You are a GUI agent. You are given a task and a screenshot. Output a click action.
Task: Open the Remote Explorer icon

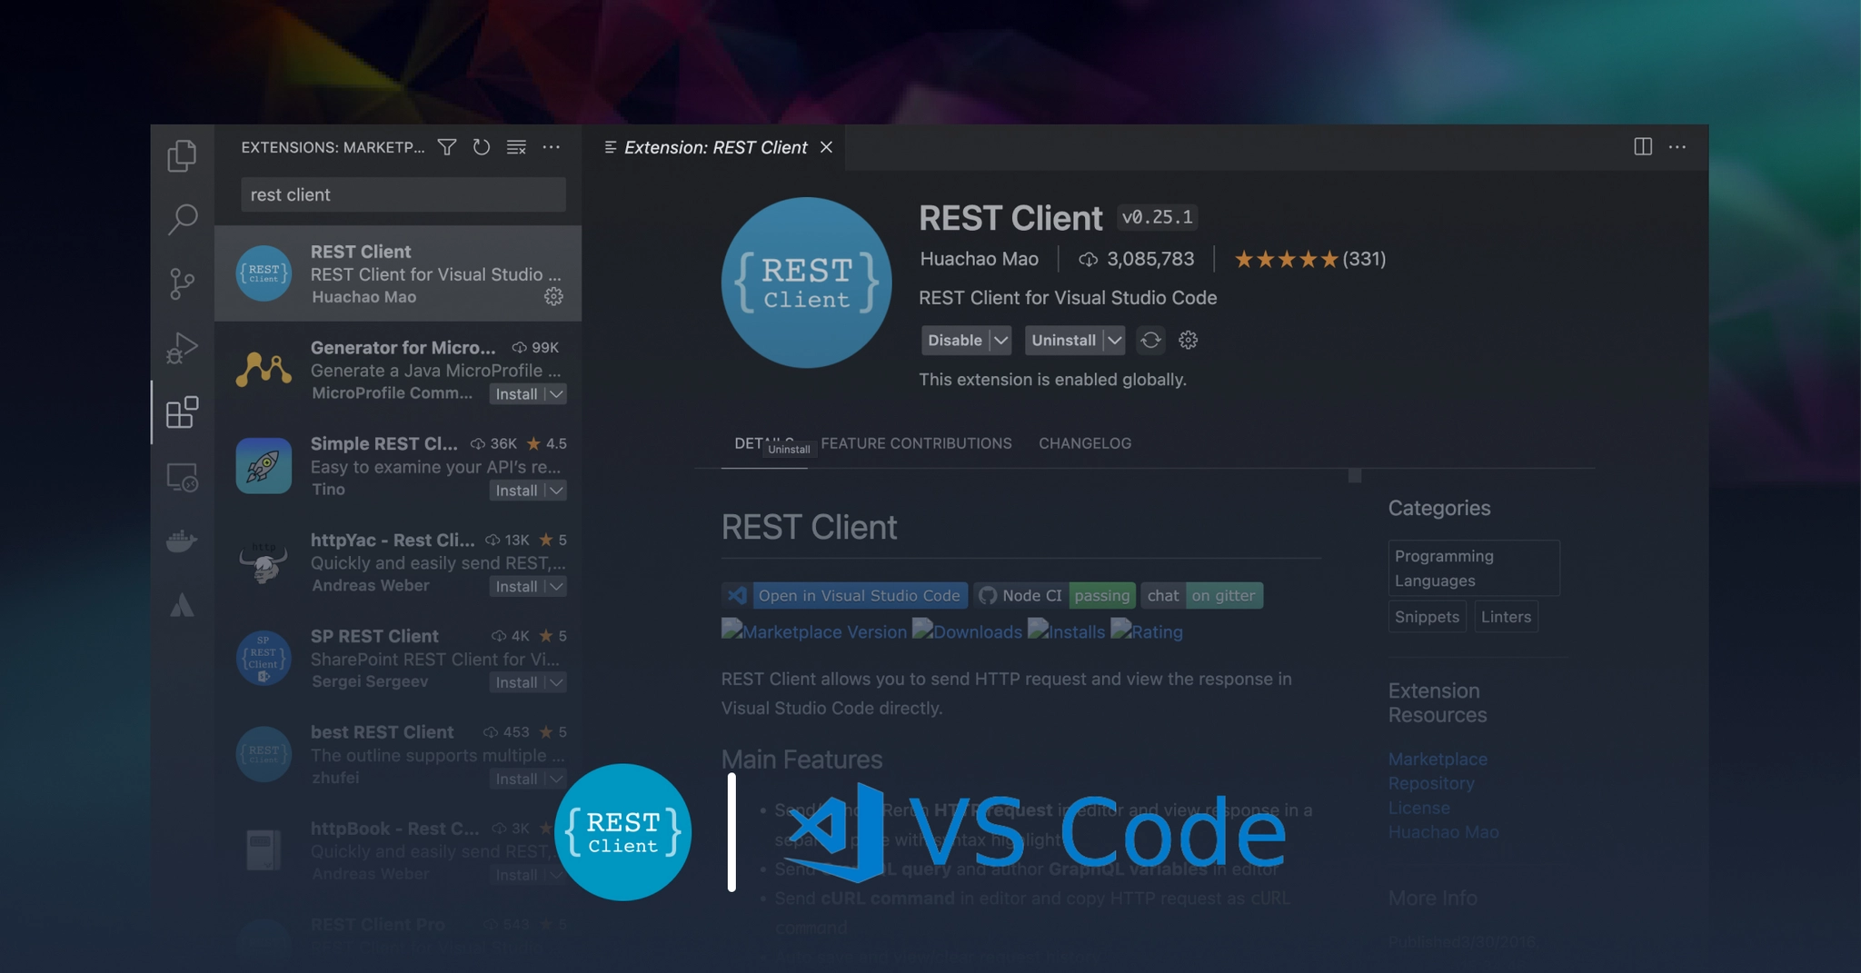coord(182,477)
